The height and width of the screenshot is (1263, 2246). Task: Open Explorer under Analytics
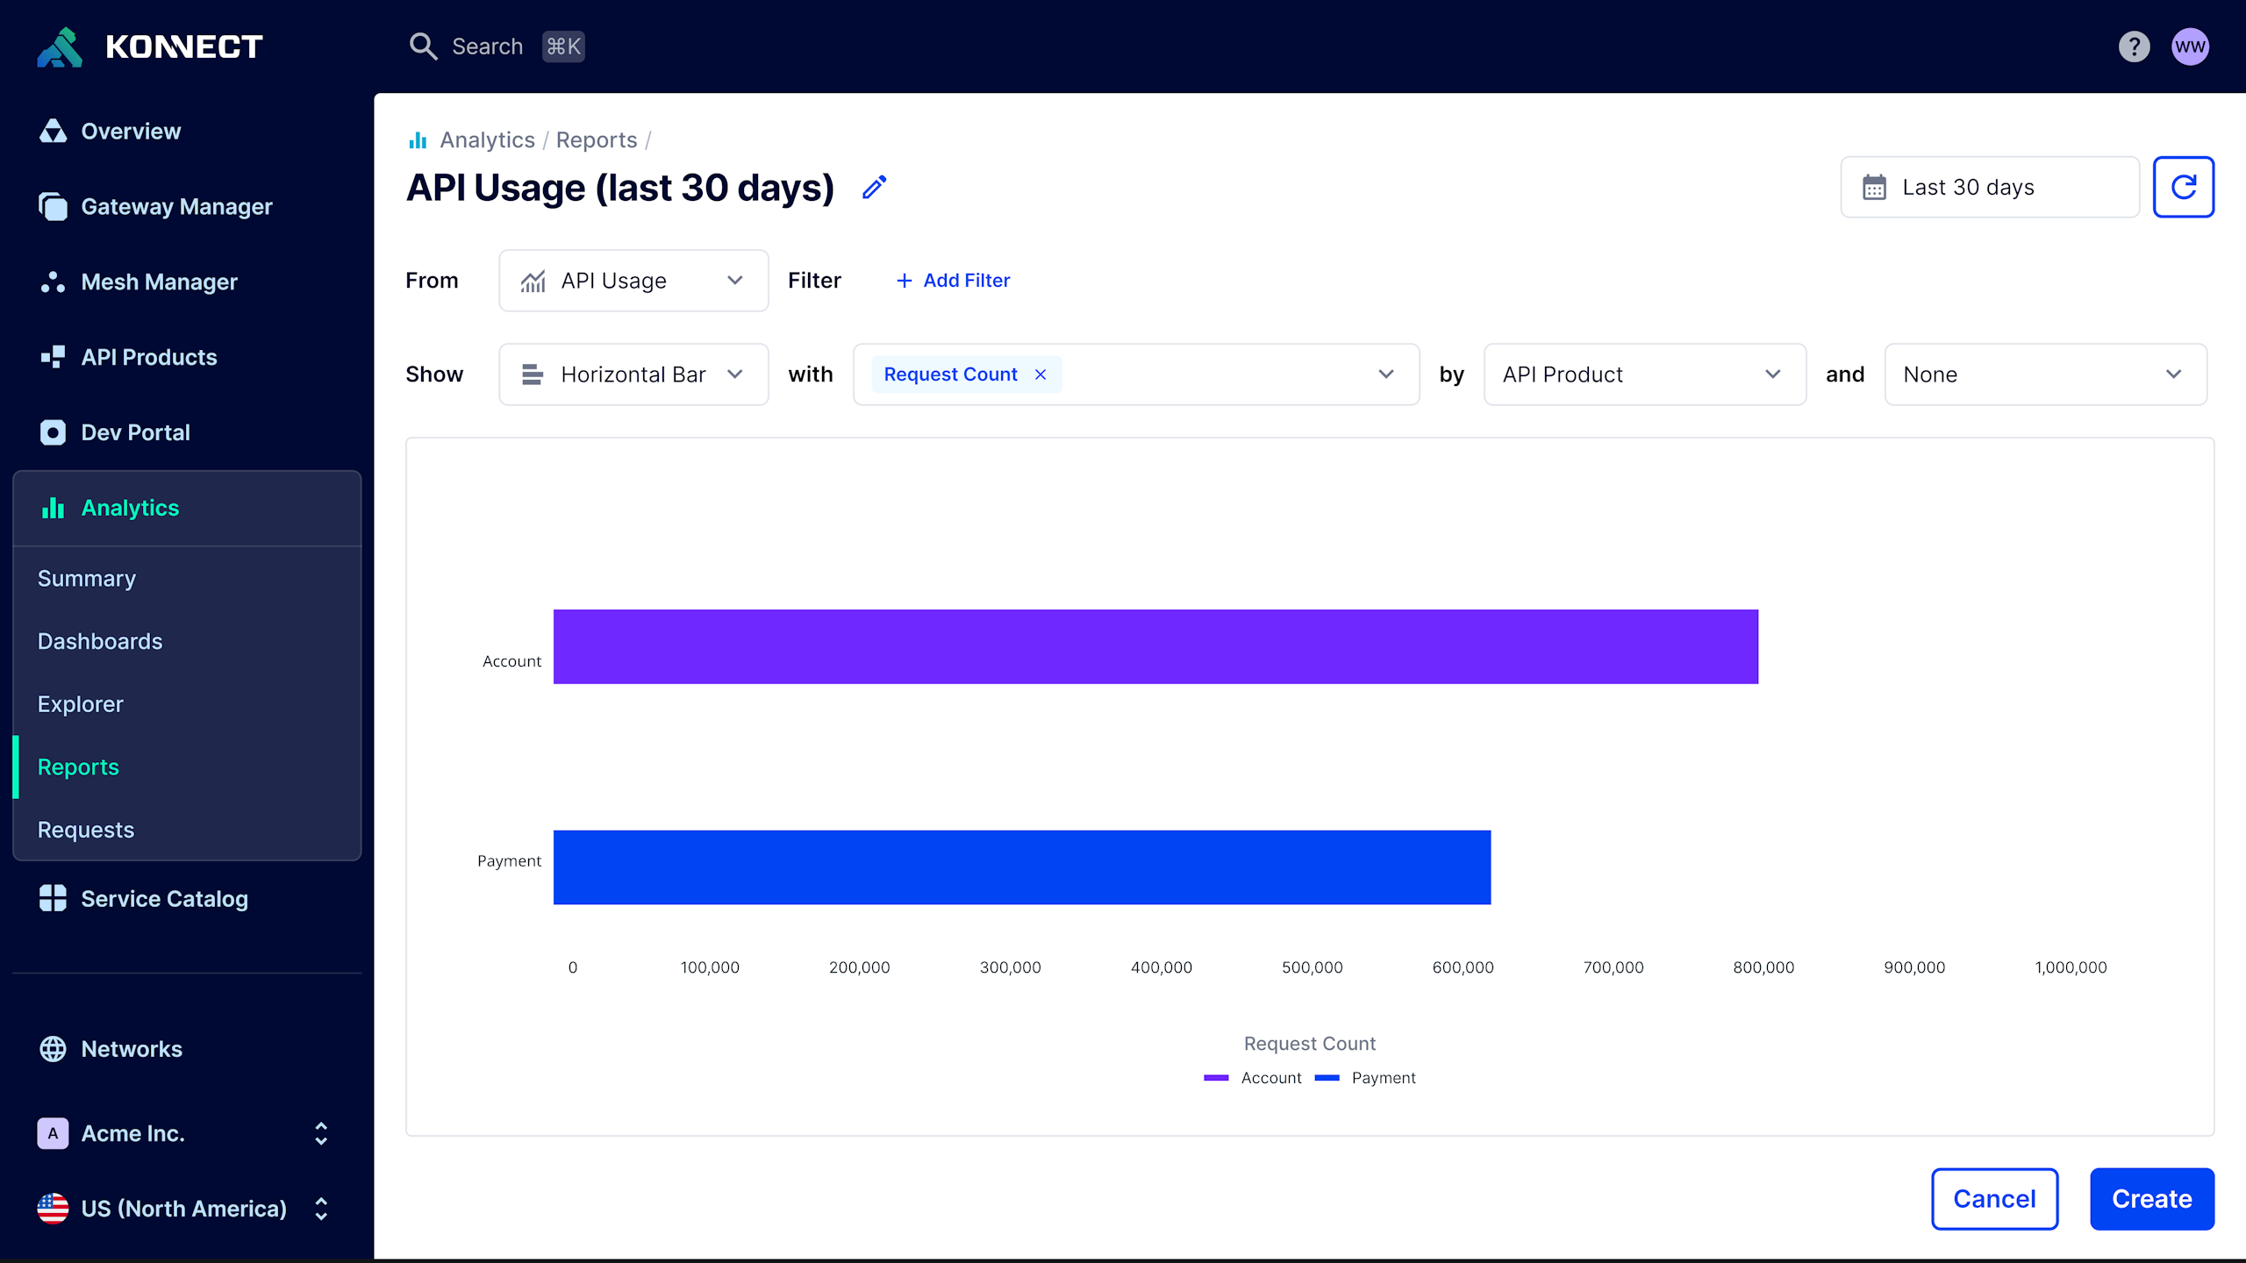(81, 704)
